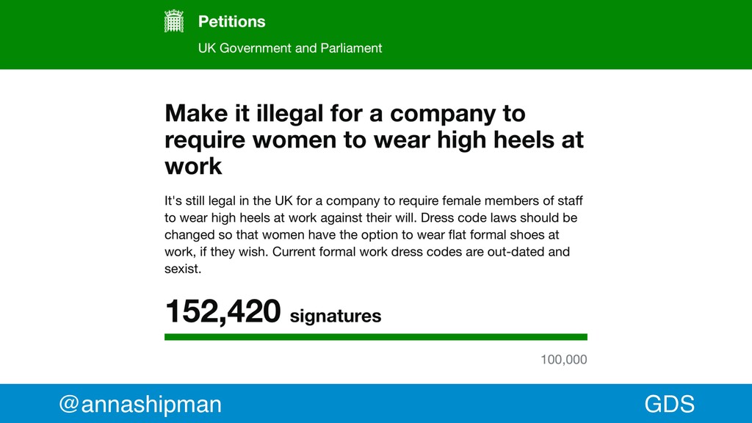Click the GDS label in the footer
The width and height of the screenshot is (752, 423).
669,404
